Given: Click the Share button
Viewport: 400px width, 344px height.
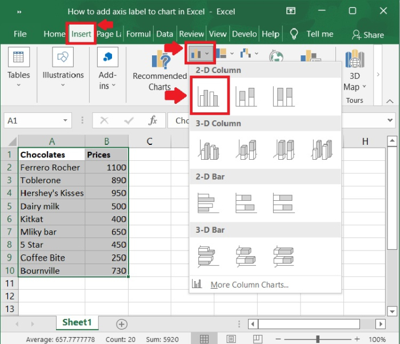Looking at the screenshot, I should tap(368, 34).
